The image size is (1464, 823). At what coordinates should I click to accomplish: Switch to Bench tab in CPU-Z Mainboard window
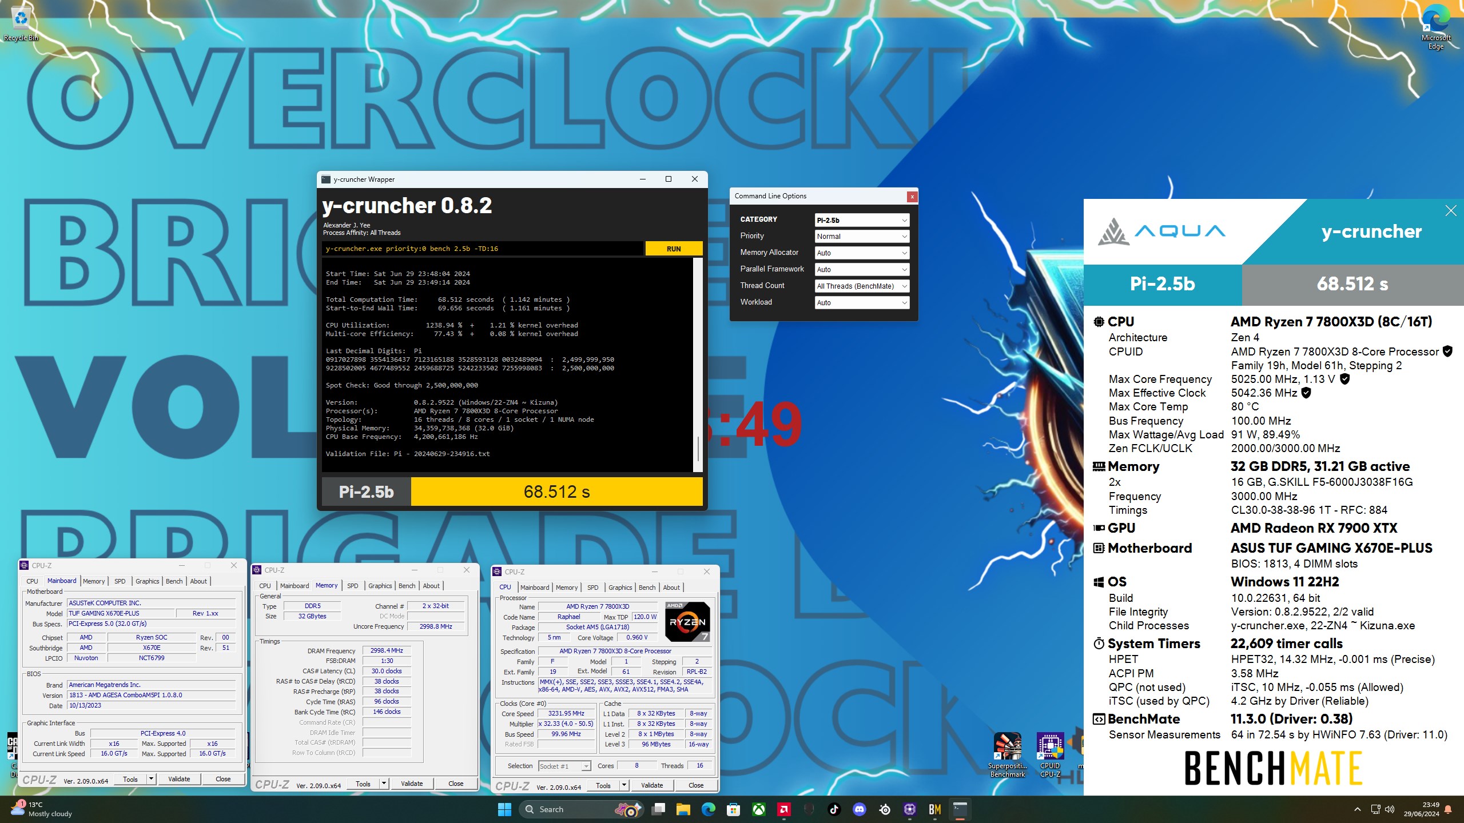pyautogui.click(x=174, y=581)
